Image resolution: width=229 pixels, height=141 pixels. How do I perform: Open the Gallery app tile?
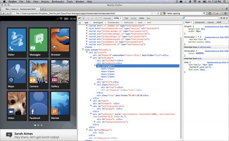60,74
